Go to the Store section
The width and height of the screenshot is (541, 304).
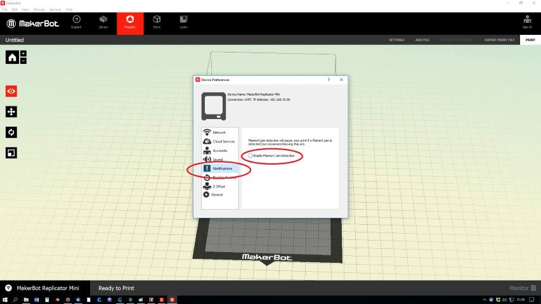click(157, 22)
